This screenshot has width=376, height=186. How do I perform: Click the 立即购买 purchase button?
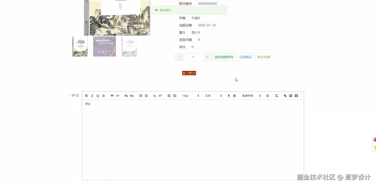pos(245,57)
